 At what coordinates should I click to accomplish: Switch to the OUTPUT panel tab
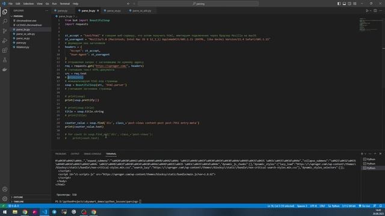click(x=75, y=154)
